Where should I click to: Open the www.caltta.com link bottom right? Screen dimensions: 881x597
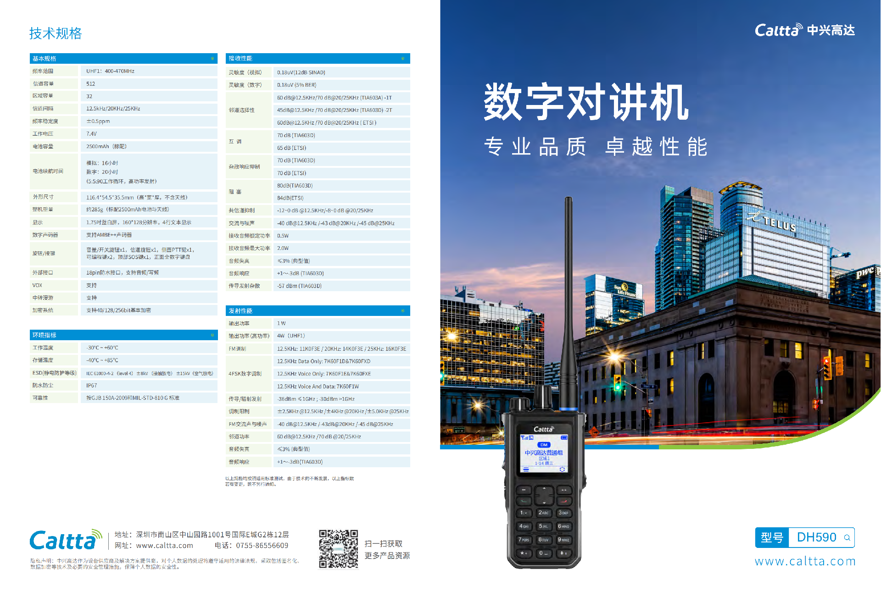(x=804, y=561)
